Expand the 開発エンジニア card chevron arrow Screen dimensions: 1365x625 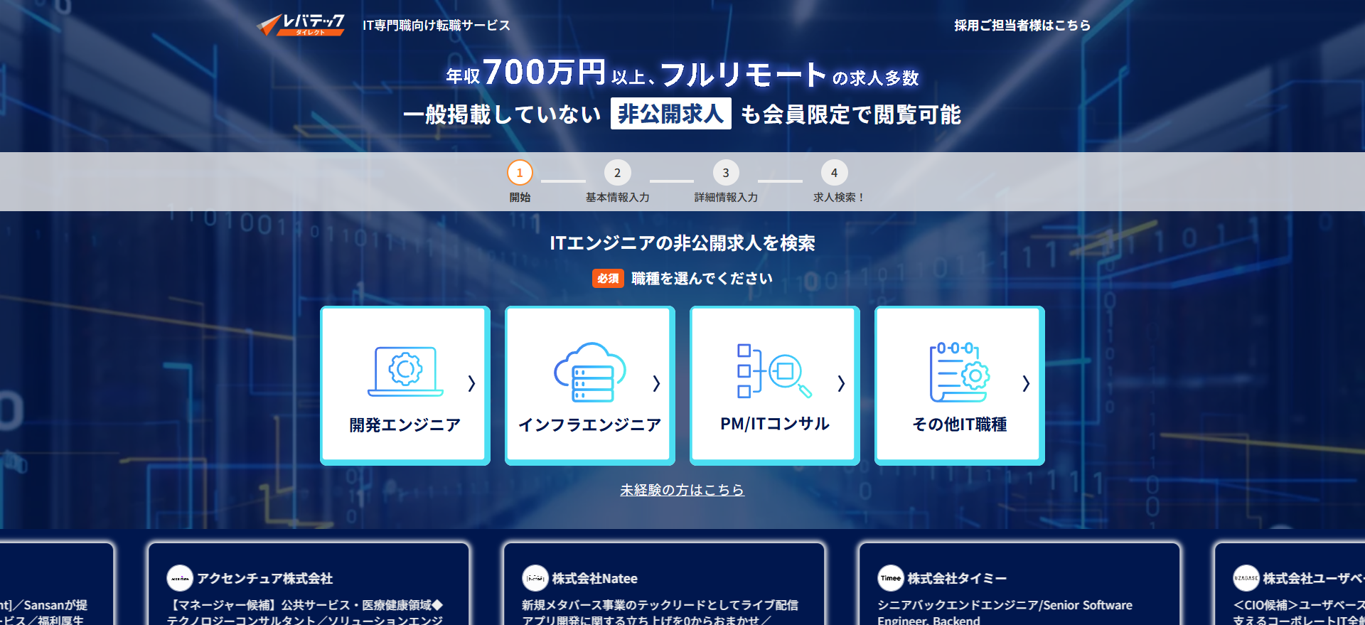point(471,383)
